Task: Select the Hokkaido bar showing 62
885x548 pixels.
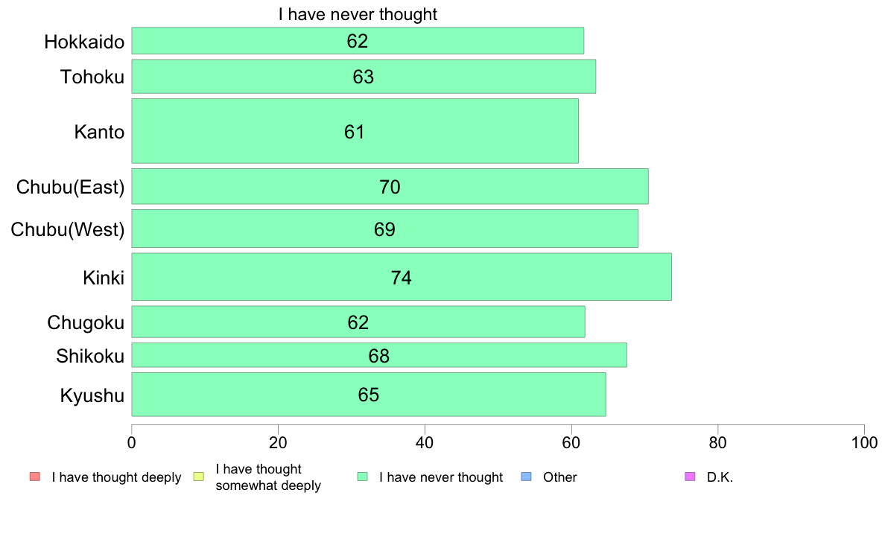Action: coord(358,41)
